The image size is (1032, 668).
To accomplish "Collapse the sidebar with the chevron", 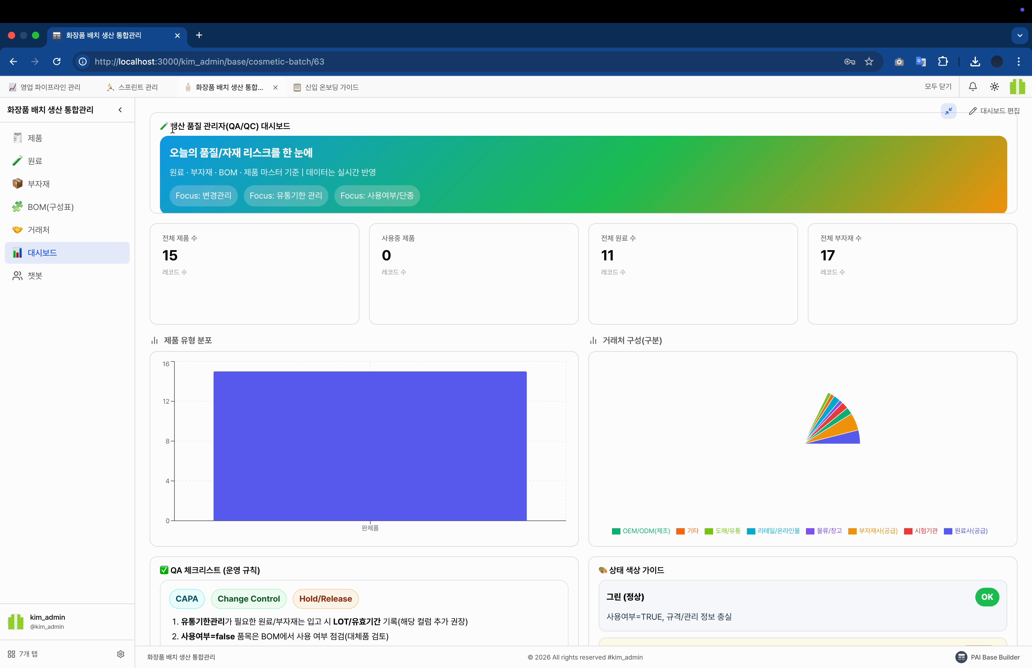I will [120, 110].
